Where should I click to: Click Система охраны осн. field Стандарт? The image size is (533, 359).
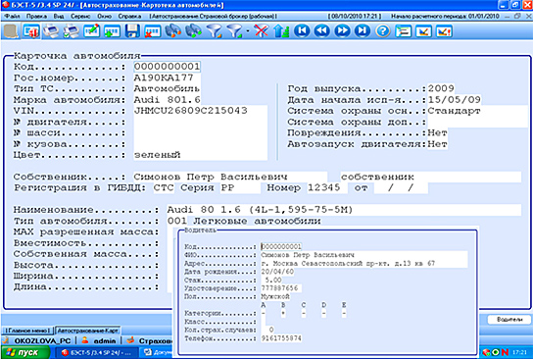[477, 111]
